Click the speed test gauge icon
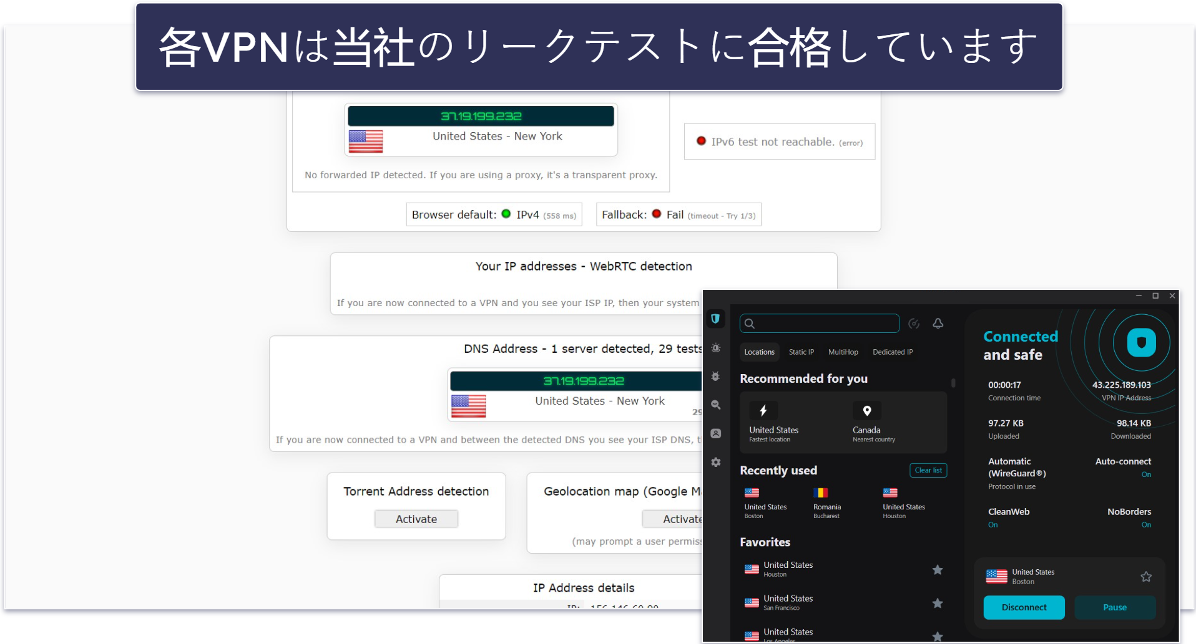The height and width of the screenshot is (644, 1196). pos(914,324)
